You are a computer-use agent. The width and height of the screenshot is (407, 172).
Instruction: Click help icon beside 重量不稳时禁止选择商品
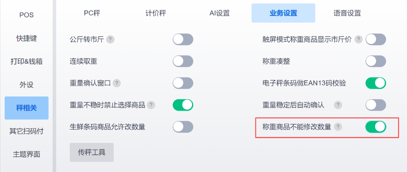coord(152,105)
